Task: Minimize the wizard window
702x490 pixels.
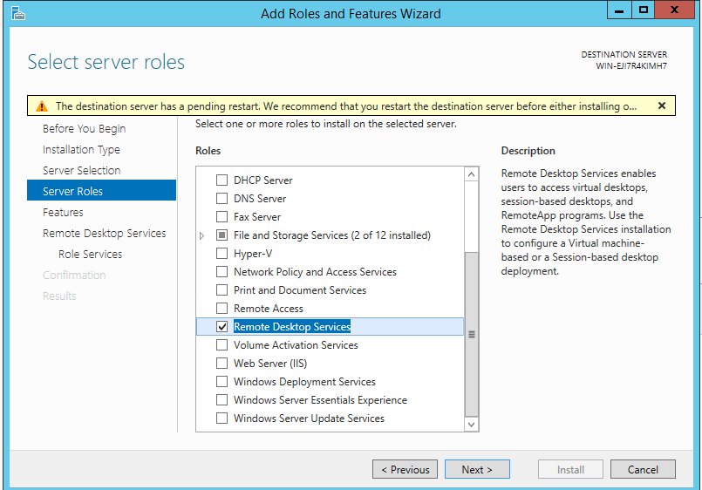Action: coord(620,10)
